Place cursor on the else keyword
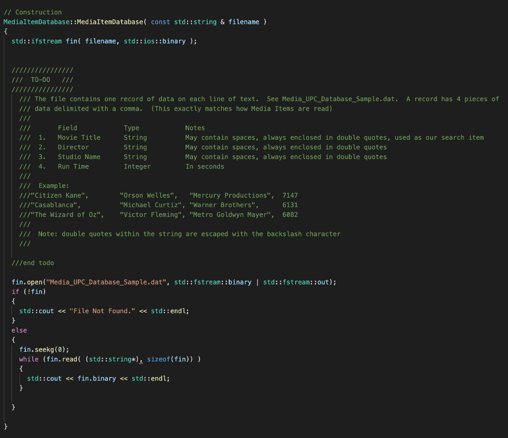The width and height of the screenshot is (508, 438). [x=19, y=330]
